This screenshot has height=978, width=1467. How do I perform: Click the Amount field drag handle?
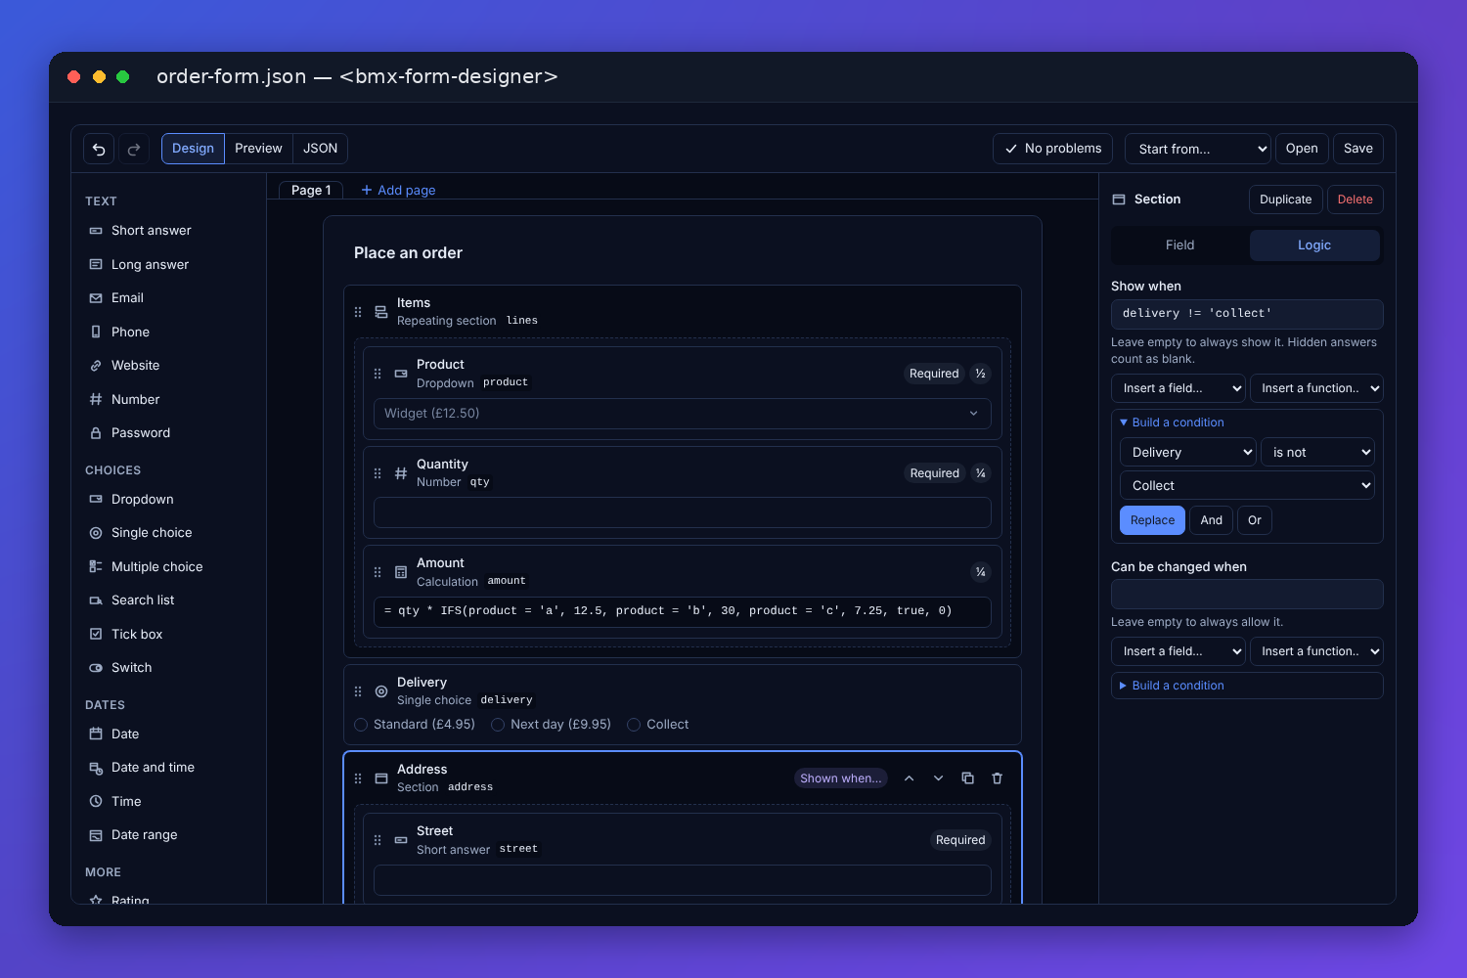(378, 572)
